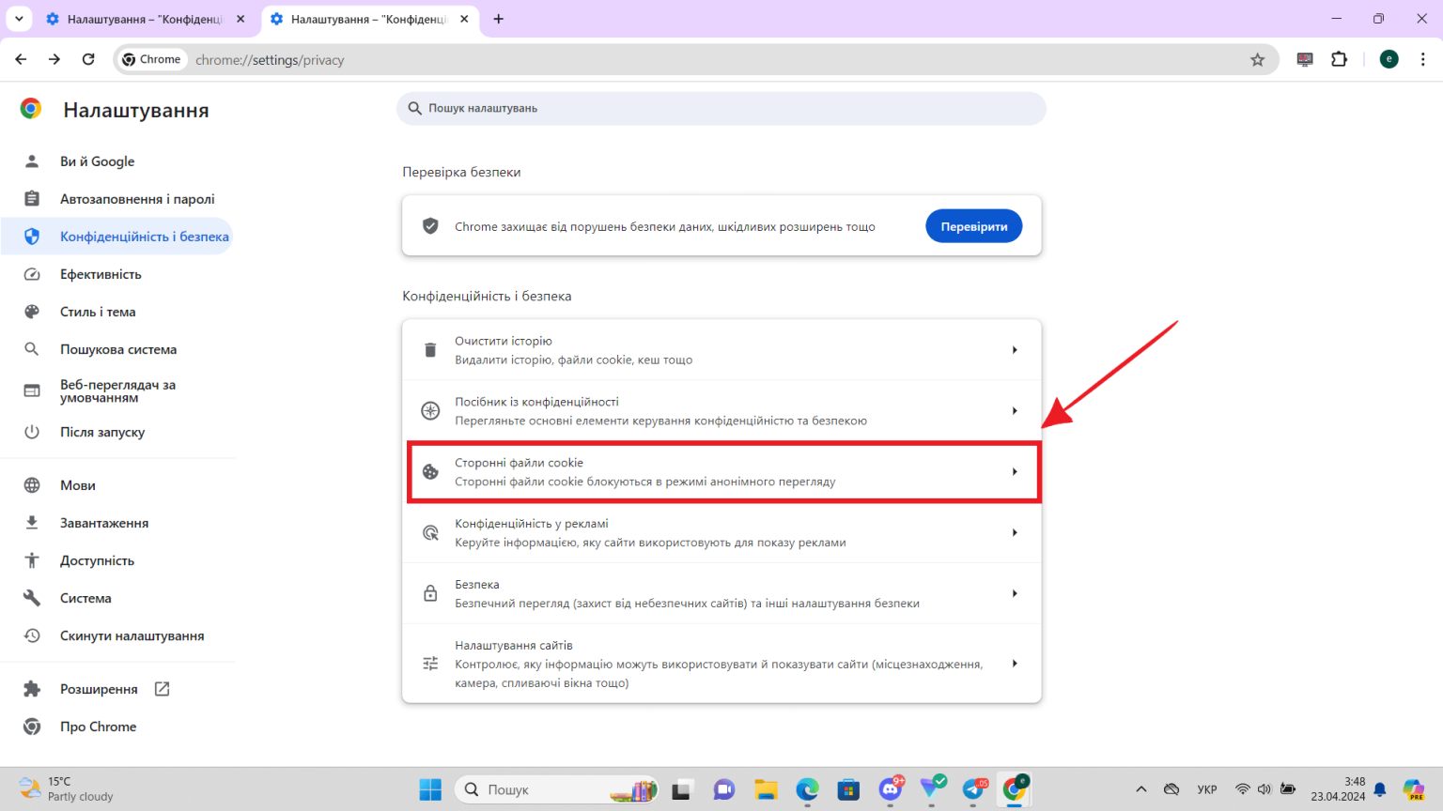Click the Windows Start button

[429, 789]
